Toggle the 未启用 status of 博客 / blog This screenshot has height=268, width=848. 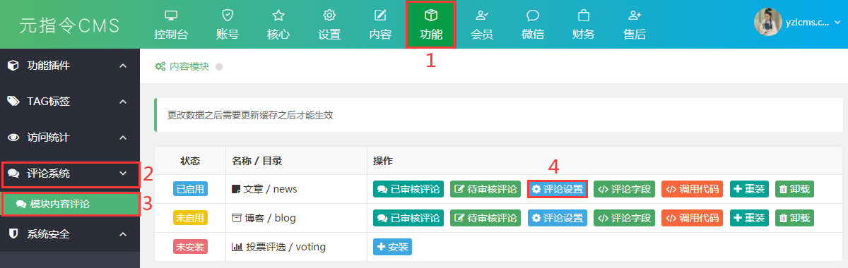click(189, 218)
